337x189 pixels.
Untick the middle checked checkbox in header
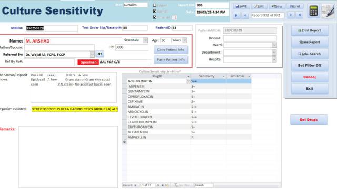(154, 11)
